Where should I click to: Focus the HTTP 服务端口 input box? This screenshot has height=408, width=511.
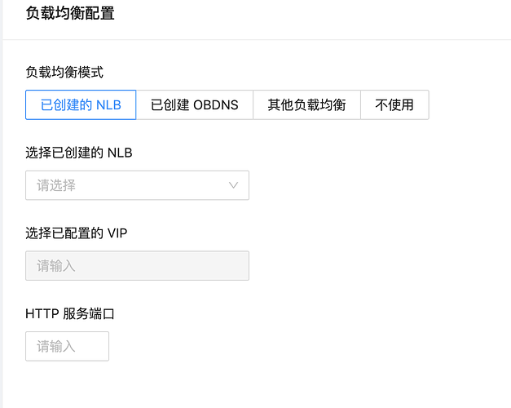point(67,346)
